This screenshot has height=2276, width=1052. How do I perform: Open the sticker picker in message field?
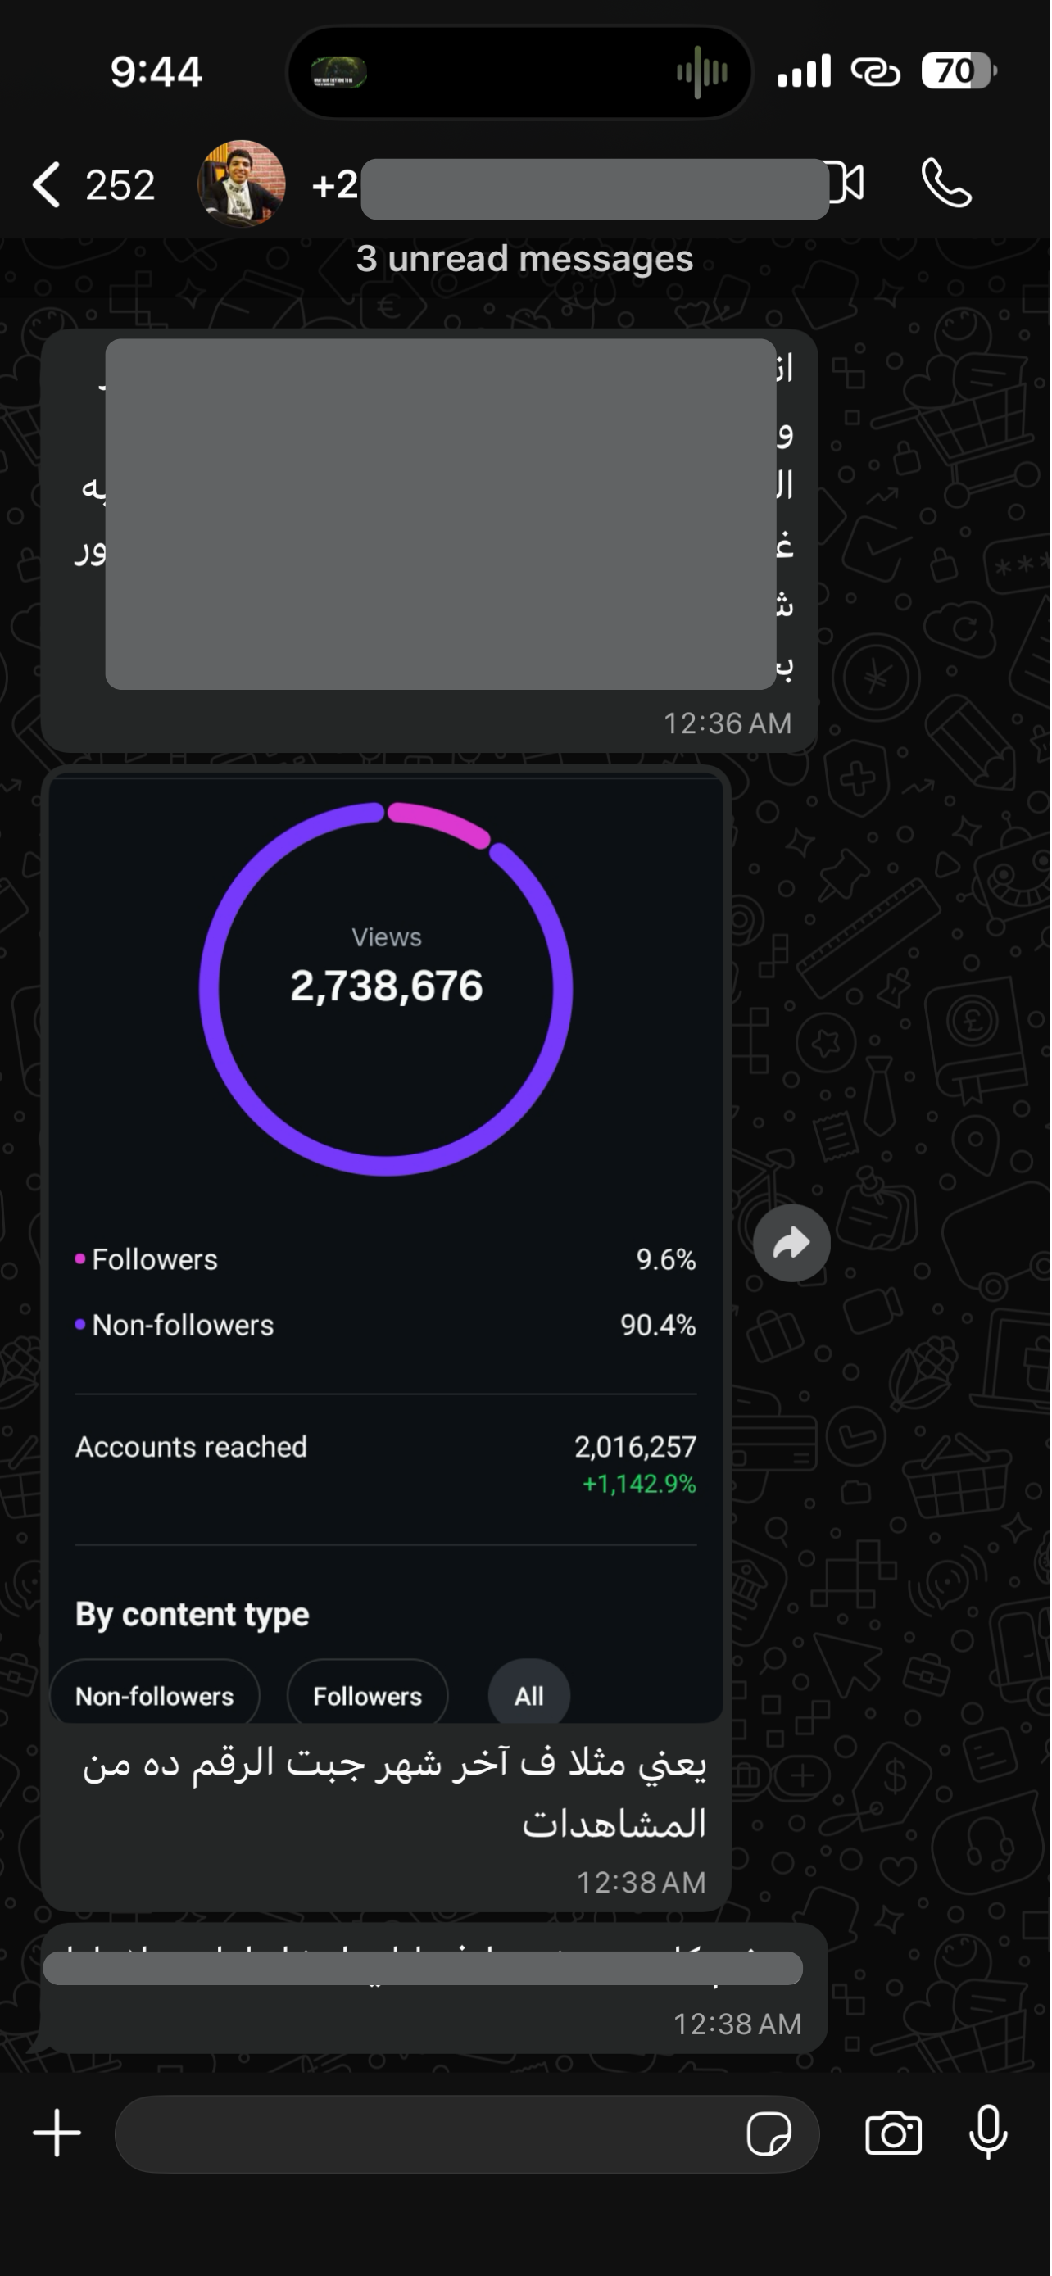click(769, 2134)
